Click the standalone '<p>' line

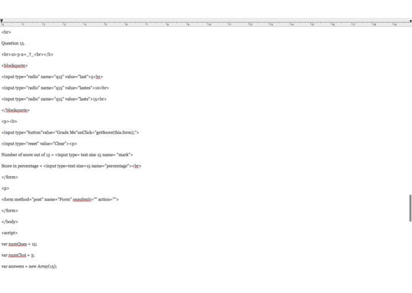5,188
